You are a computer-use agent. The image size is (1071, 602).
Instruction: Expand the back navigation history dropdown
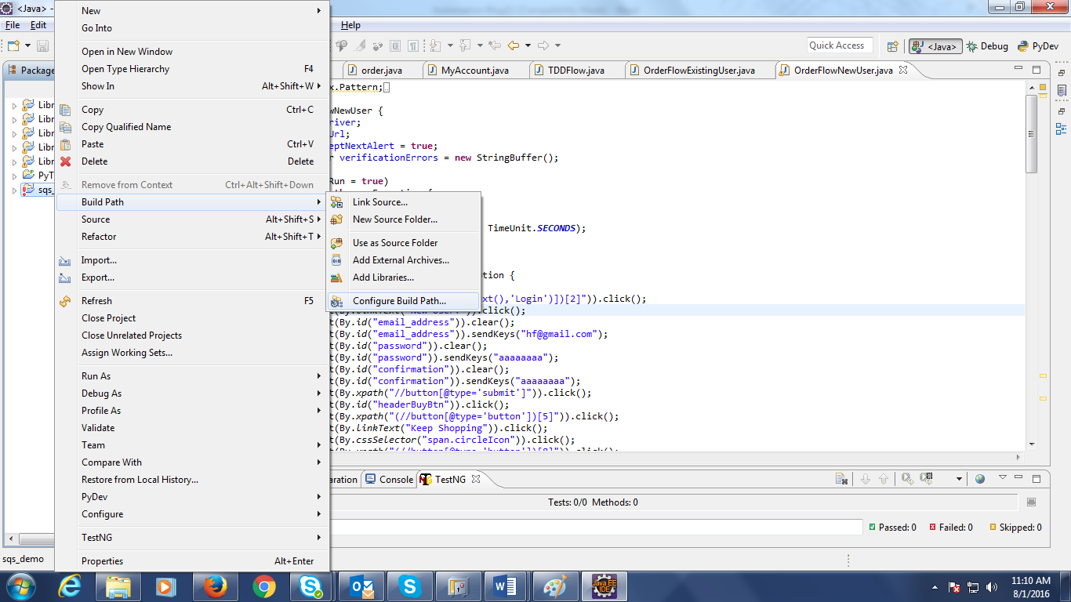pyautogui.click(x=528, y=46)
